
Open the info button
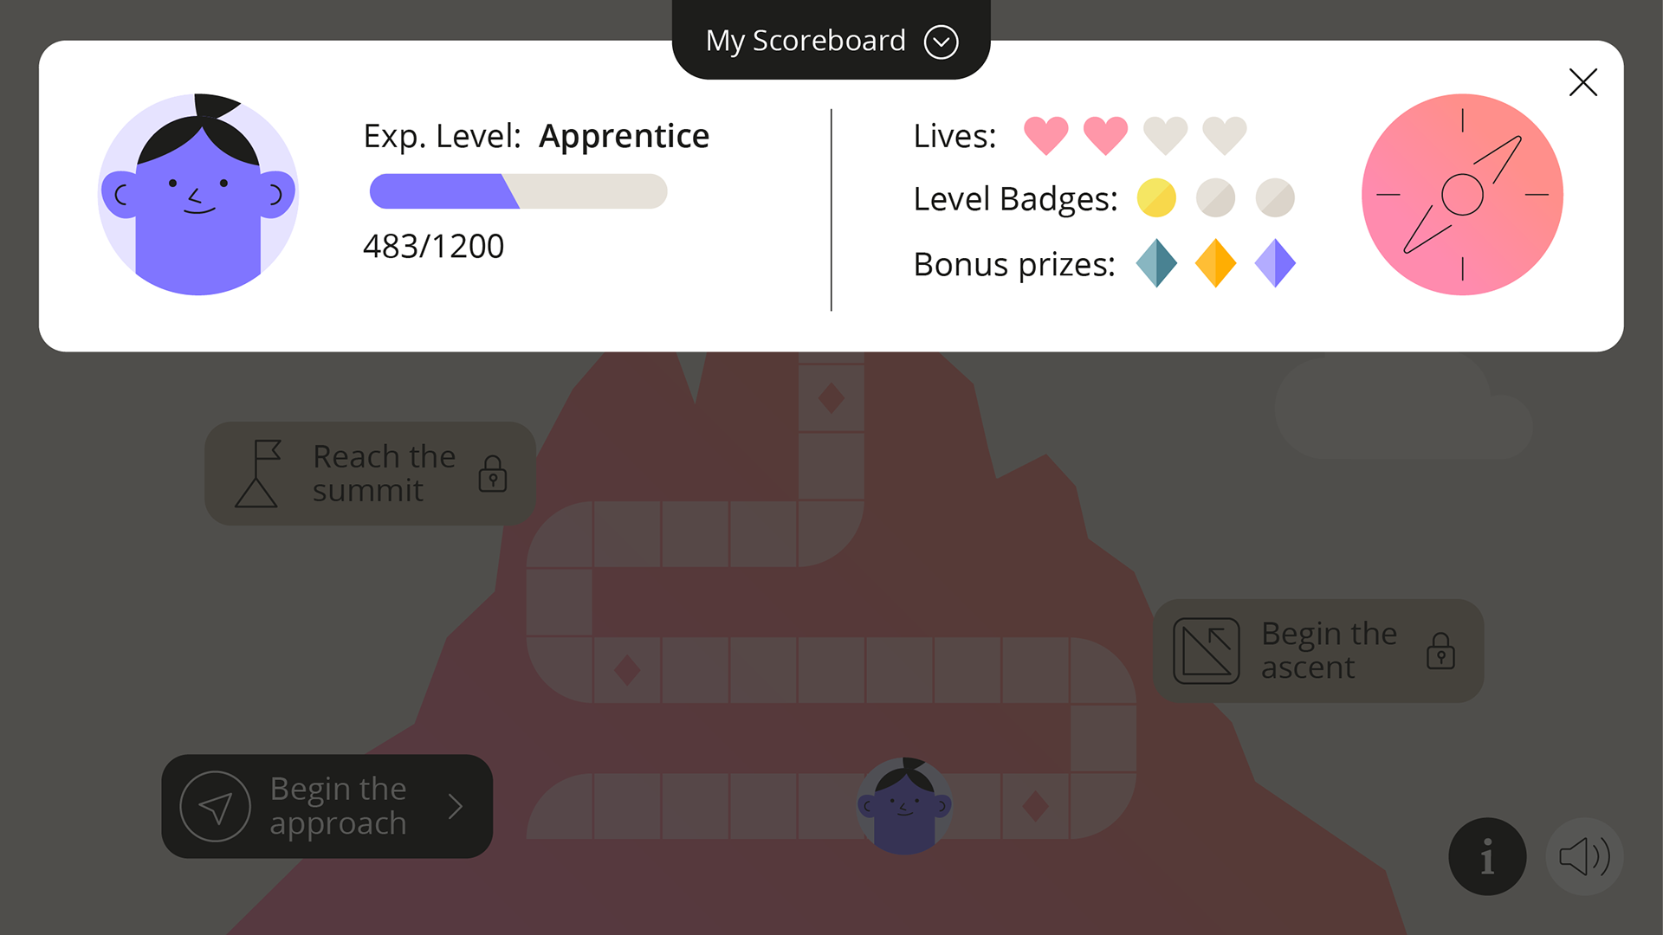click(x=1487, y=856)
